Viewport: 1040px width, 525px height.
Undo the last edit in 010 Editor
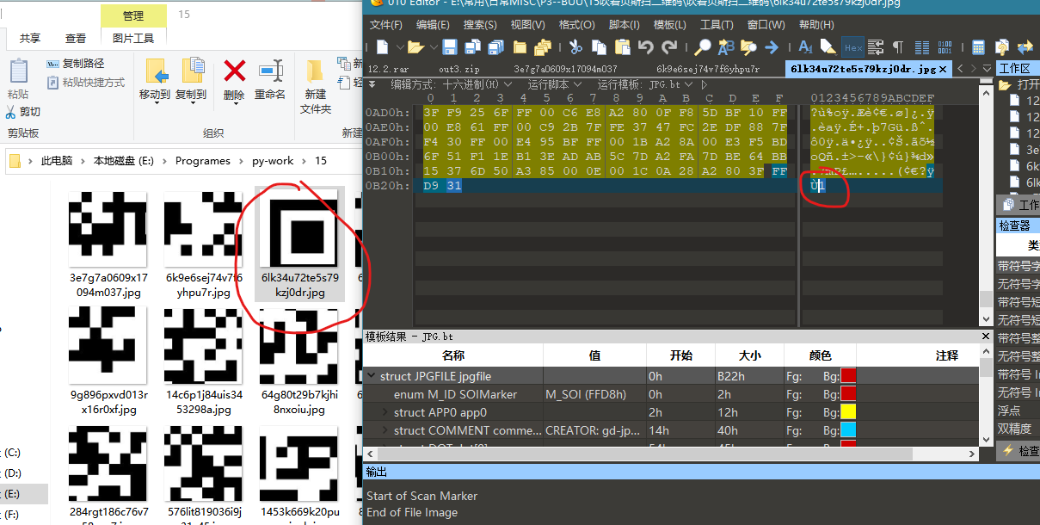click(x=645, y=47)
